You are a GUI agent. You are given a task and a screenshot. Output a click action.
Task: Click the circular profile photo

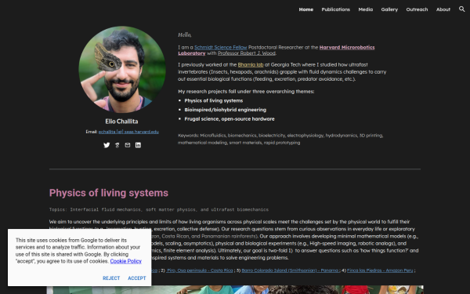[x=122, y=69]
